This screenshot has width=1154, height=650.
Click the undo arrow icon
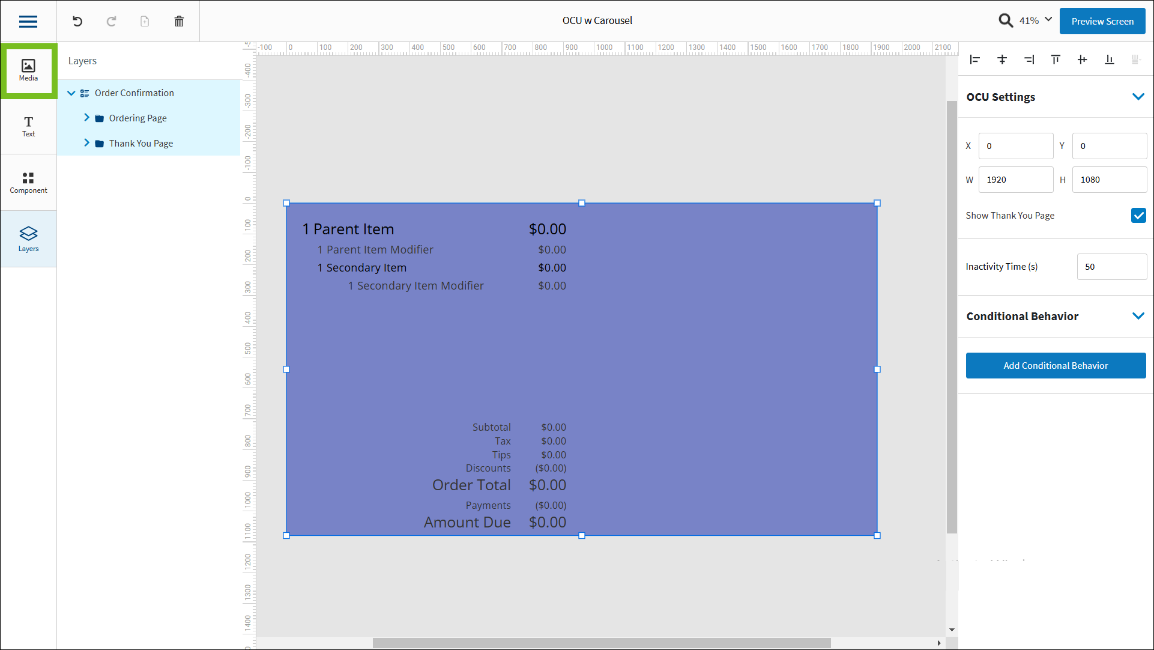pos(77,22)
